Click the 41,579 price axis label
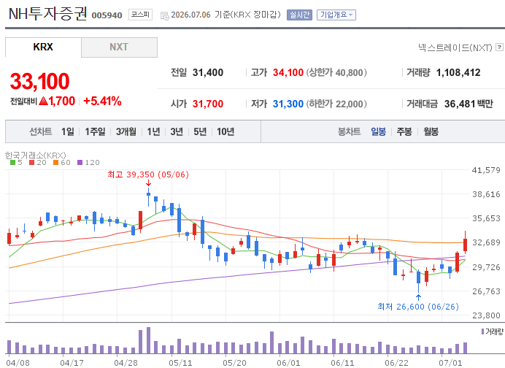The width and height of the screenshot is (505, 368). 486,170
